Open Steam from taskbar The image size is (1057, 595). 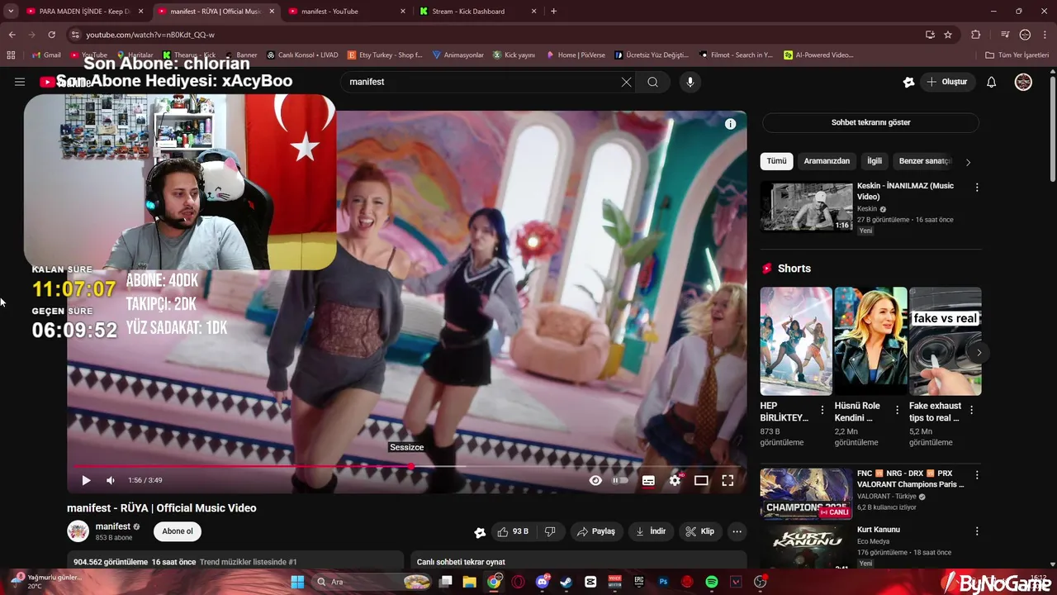566,582
